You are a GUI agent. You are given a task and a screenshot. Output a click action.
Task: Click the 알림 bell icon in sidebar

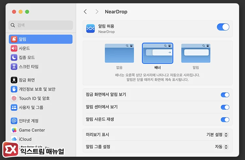(x=14, y=39)
